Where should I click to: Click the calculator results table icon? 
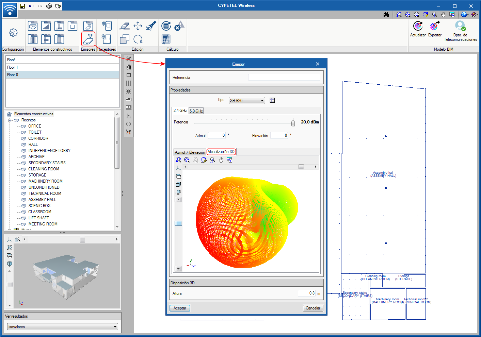coord(166,39)
